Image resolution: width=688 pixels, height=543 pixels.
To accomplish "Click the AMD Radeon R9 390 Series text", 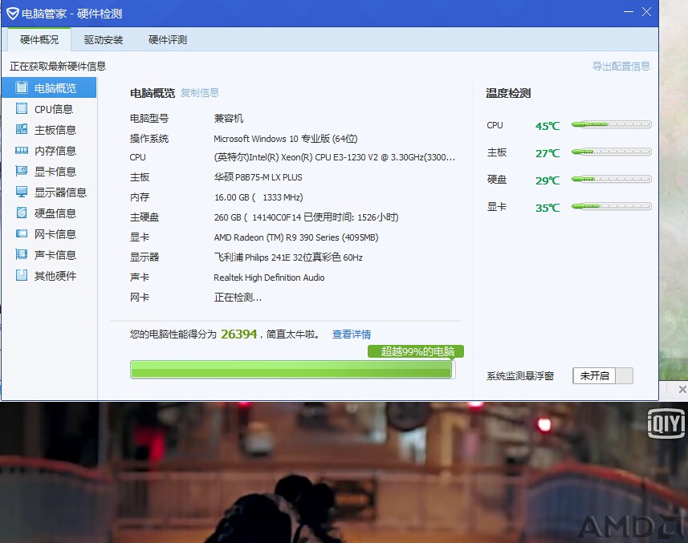I will tap(296, 237).
